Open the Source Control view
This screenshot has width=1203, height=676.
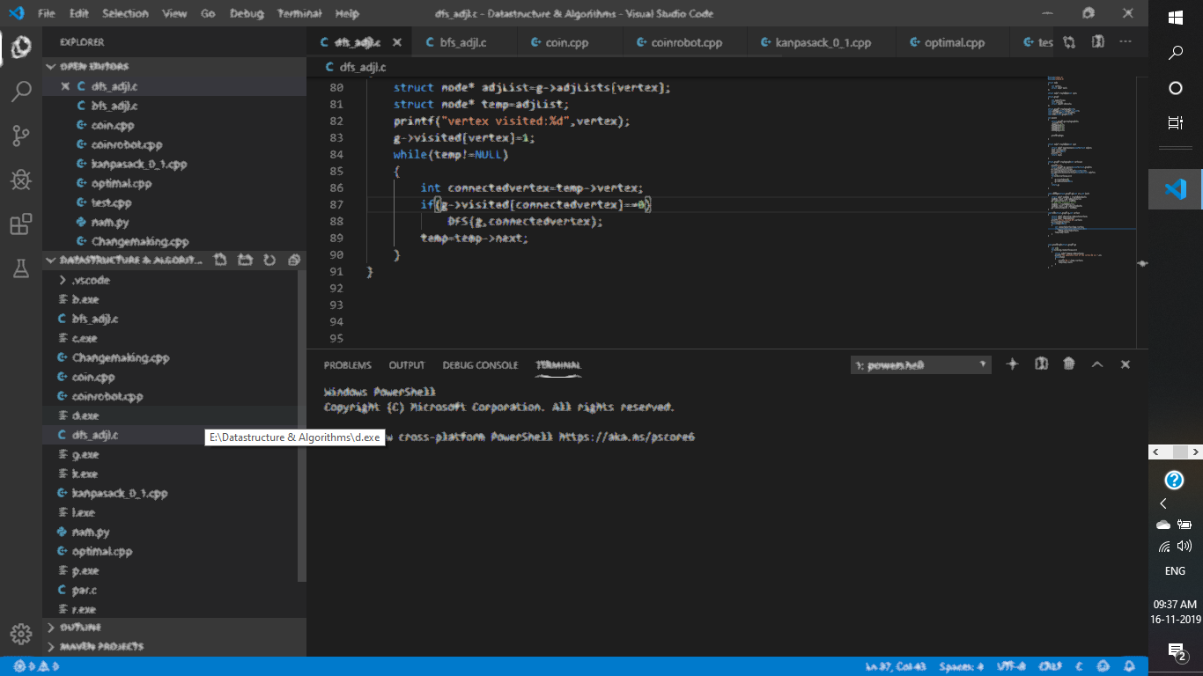21,135
